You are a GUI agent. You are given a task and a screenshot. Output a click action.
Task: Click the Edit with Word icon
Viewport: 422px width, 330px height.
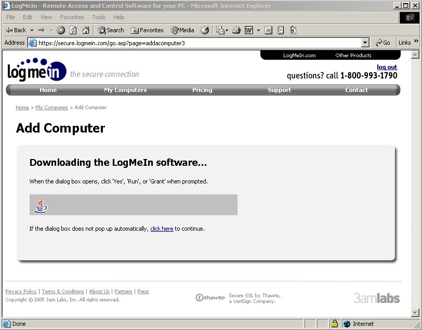(248, 30)
